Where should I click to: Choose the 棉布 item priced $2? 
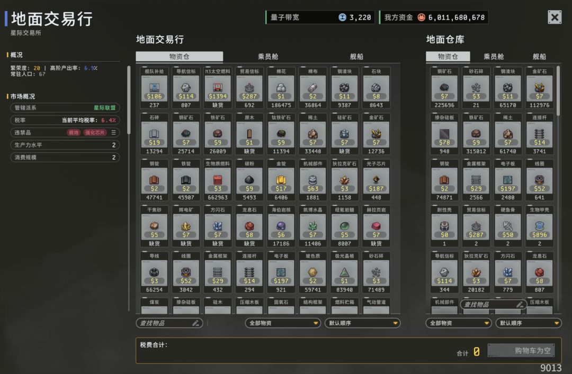click(312, 88)
